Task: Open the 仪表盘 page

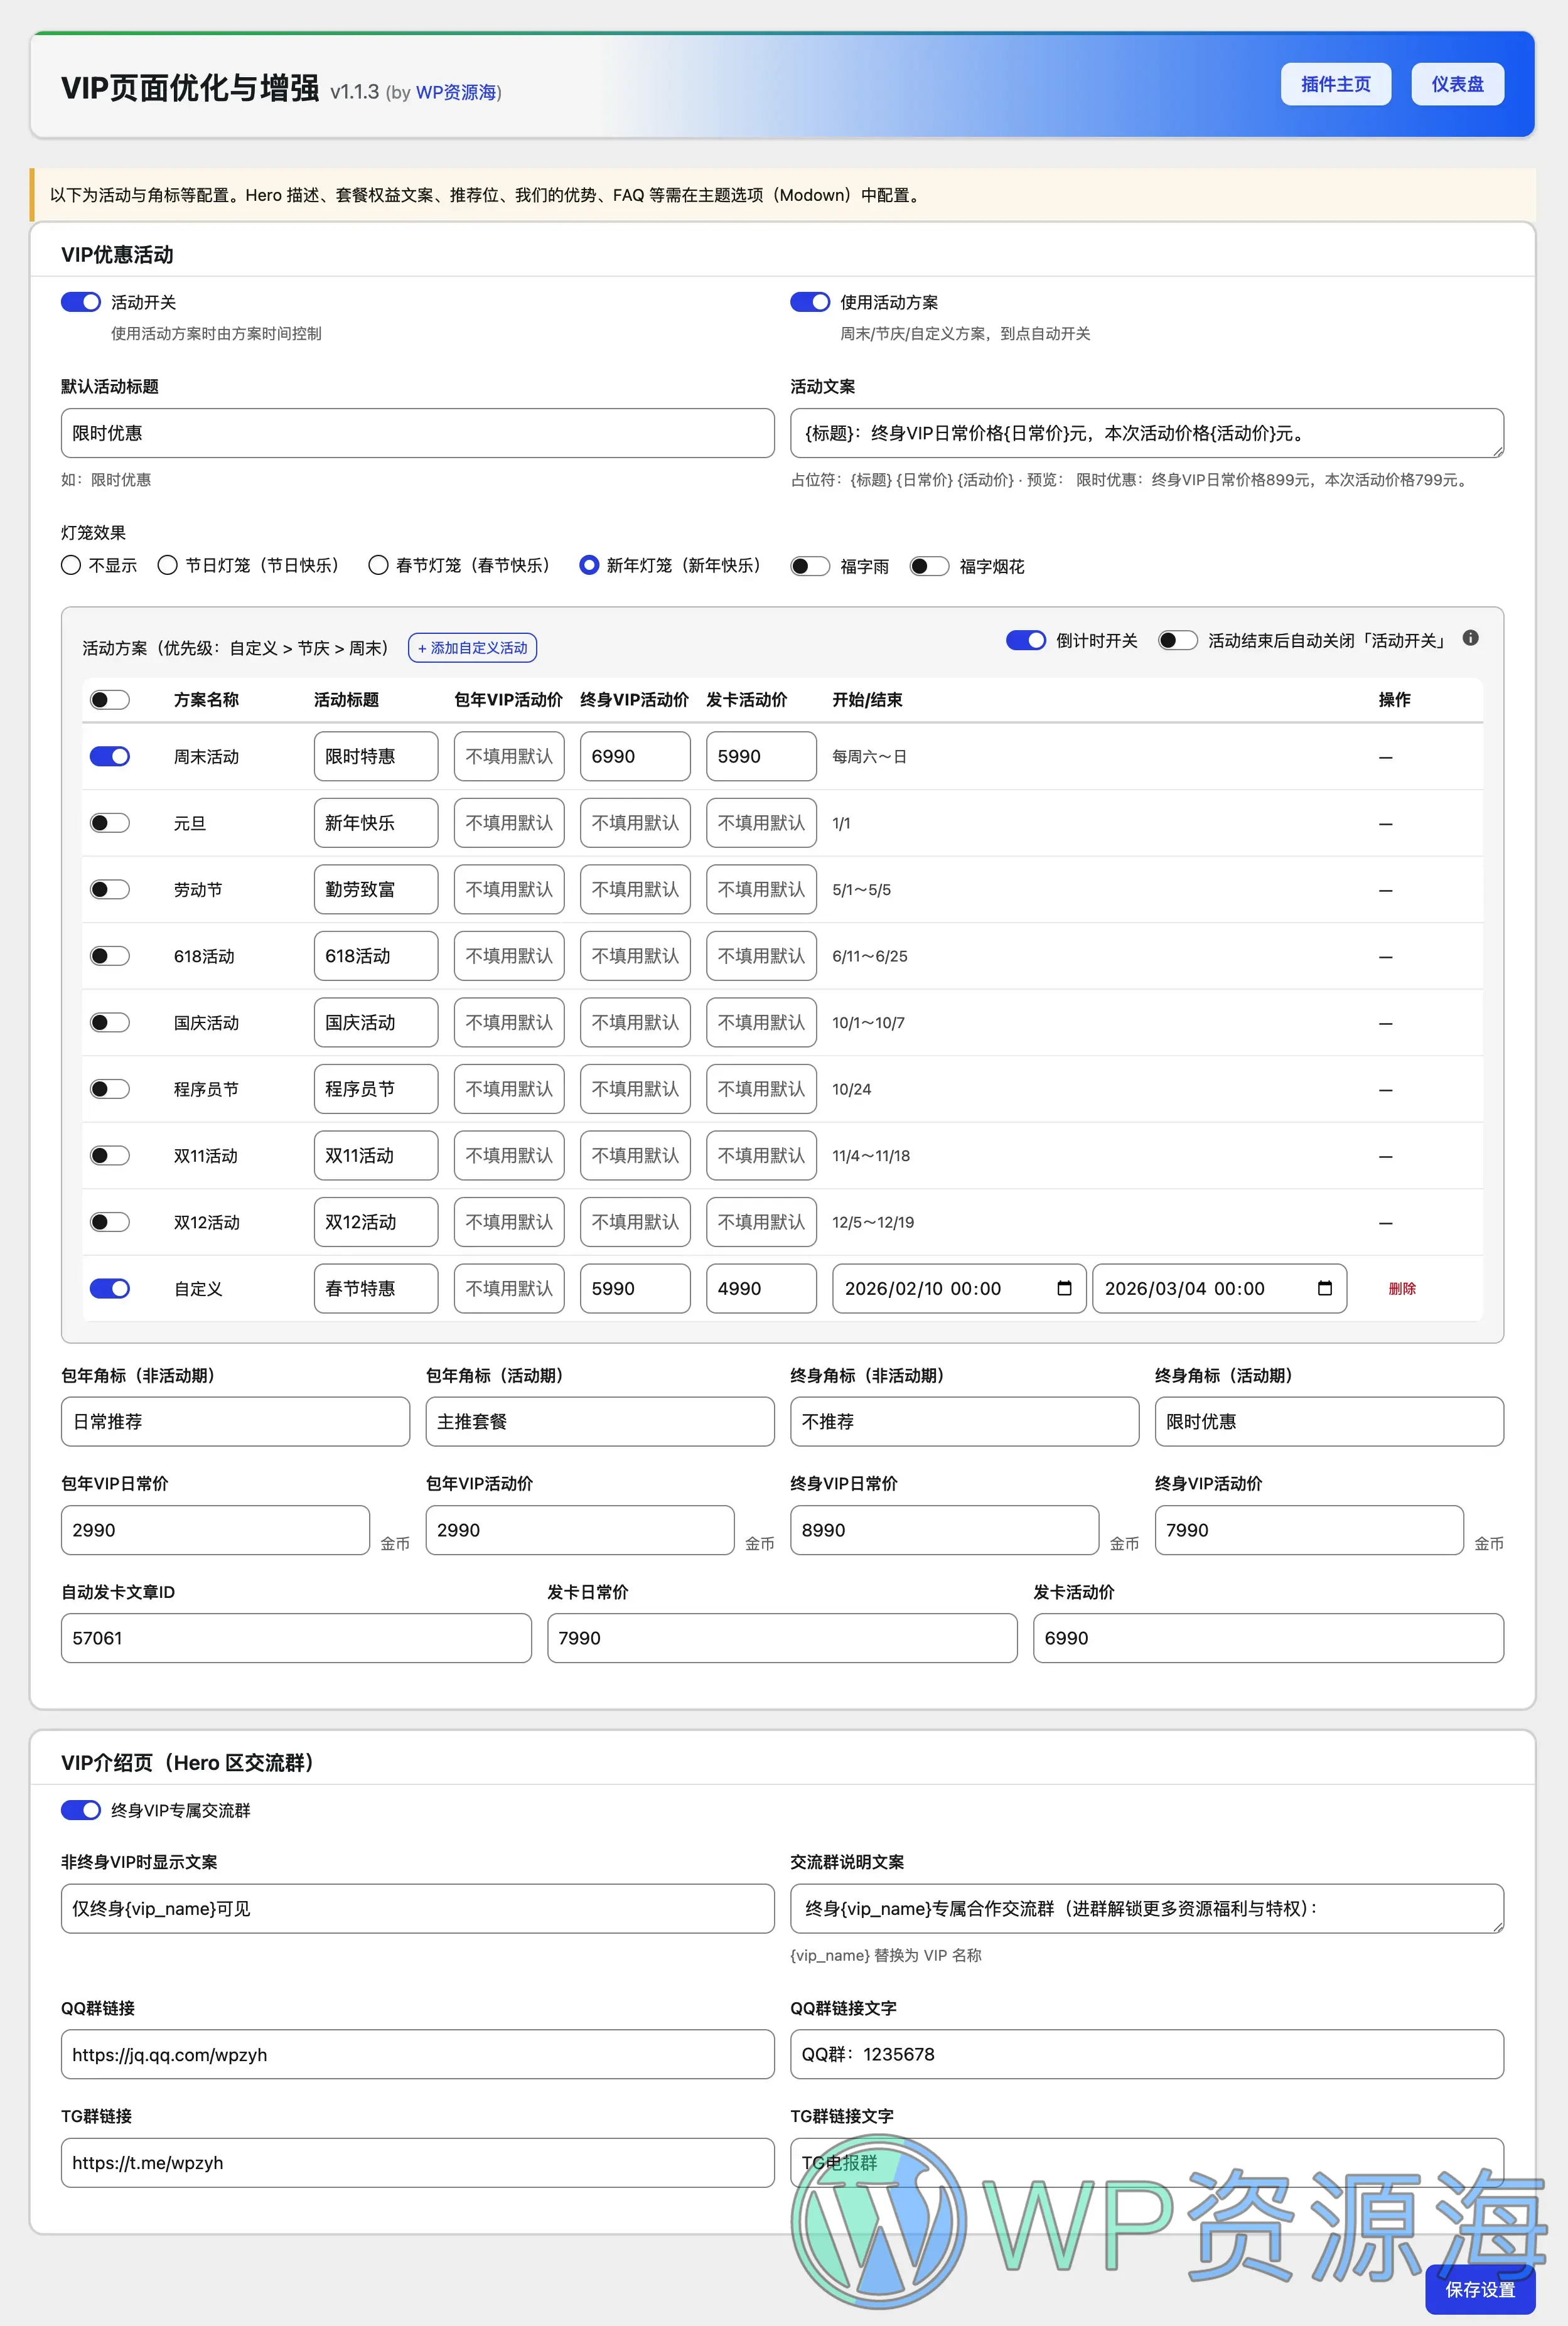Action: pyautogui.click(x=1456, y=84)
